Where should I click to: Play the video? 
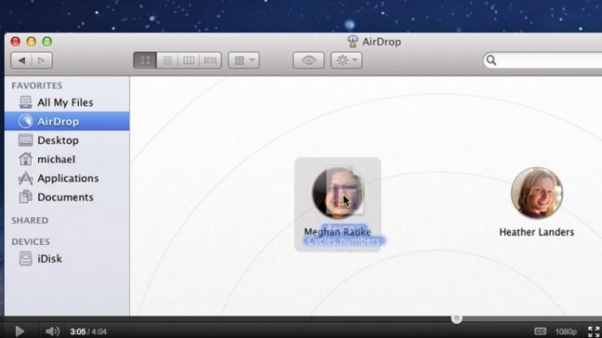[x=20, y=331]
